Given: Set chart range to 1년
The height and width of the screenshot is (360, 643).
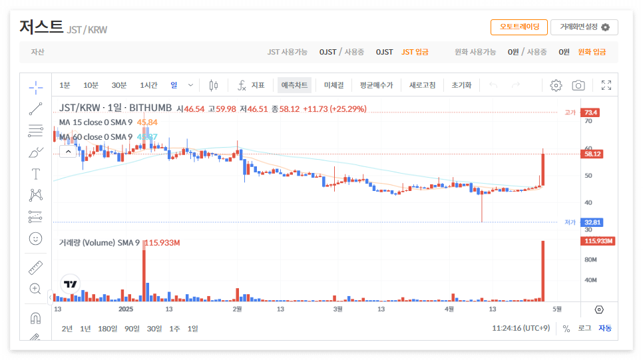Looking at the screenshot, I should pyautogui.click(x=85, y=329).
